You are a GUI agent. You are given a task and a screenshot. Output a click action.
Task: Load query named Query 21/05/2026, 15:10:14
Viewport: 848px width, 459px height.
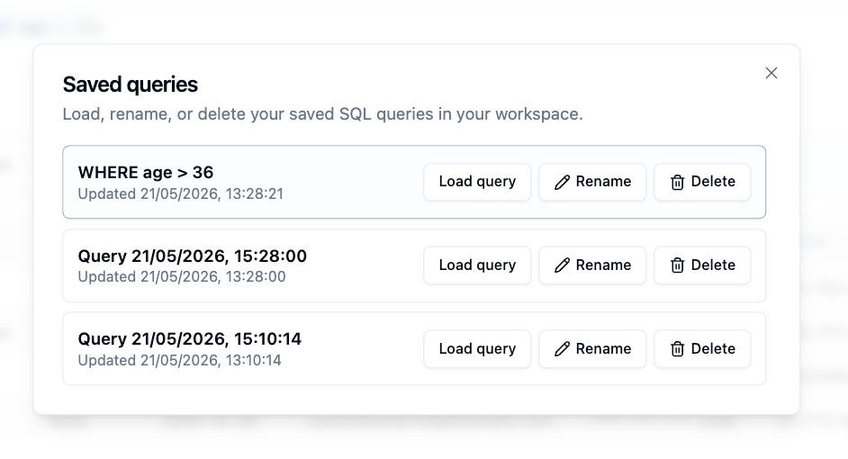477,348
